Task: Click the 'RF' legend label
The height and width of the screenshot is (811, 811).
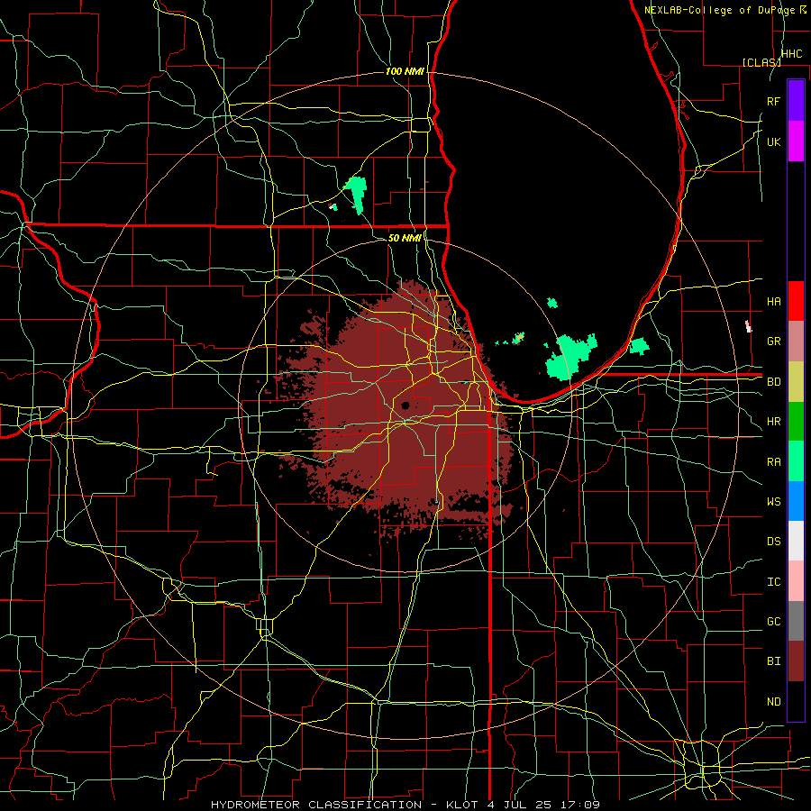Action: (x=774, y=102)
